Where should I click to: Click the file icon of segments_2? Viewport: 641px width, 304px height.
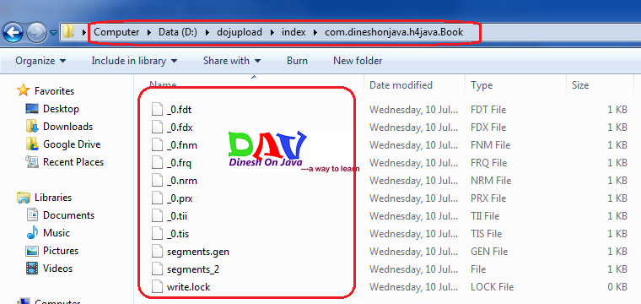pyautogui.click(x=158, y=269)
